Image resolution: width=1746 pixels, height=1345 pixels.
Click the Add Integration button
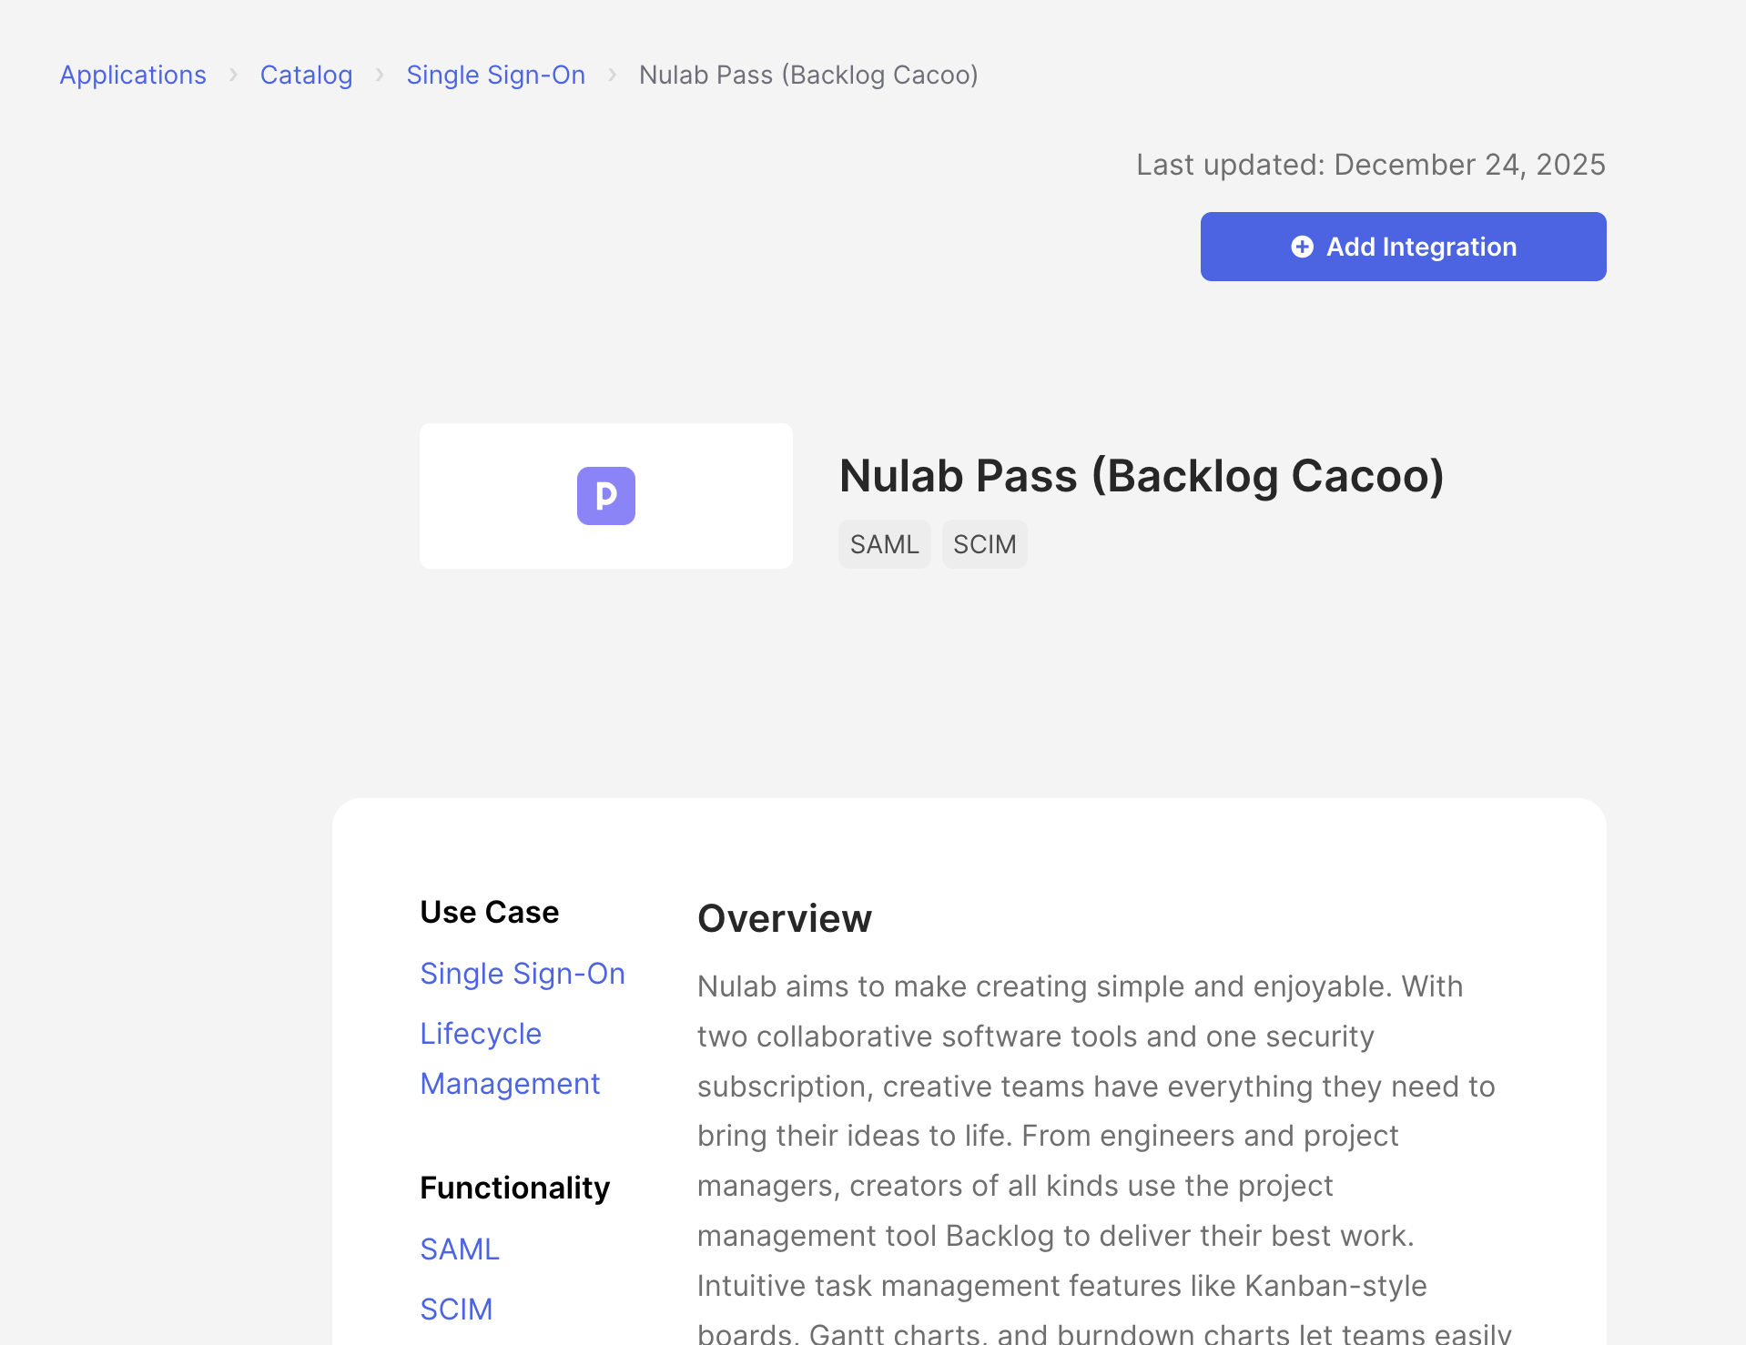pyautogui.click(x=1403, y=247)
